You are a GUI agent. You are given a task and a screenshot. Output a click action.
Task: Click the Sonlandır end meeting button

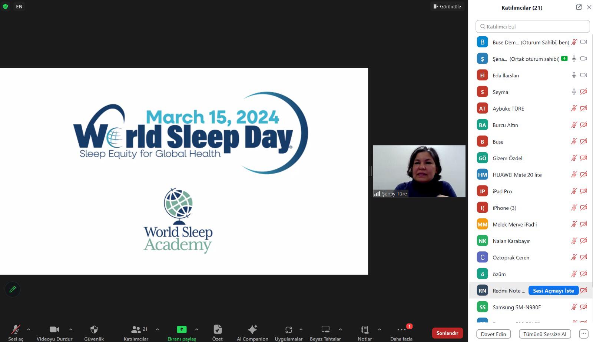click(x=447, y=333)
